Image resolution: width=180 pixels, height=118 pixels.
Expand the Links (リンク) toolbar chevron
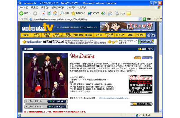click(161, 19)
